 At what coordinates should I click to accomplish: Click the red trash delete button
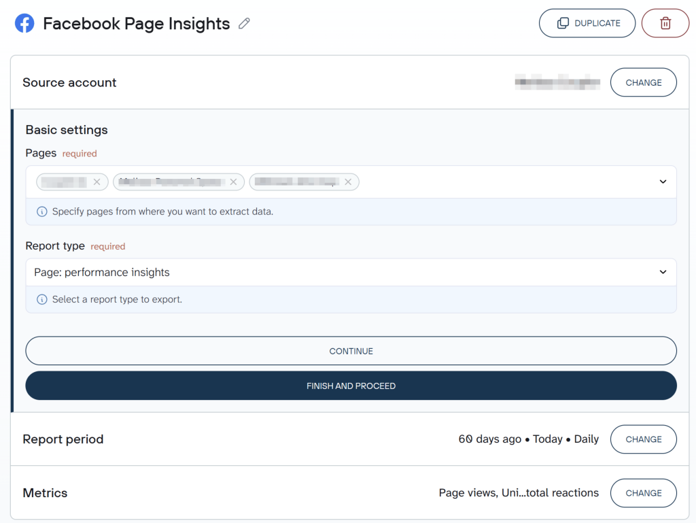click(665, 23)
